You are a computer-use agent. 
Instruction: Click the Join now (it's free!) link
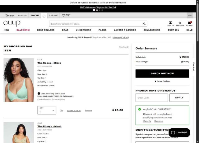pos(121,37)
